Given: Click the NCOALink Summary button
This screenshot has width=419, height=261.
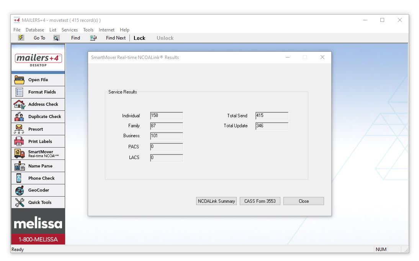Looking at the screenshot, I should click(216, 201).
